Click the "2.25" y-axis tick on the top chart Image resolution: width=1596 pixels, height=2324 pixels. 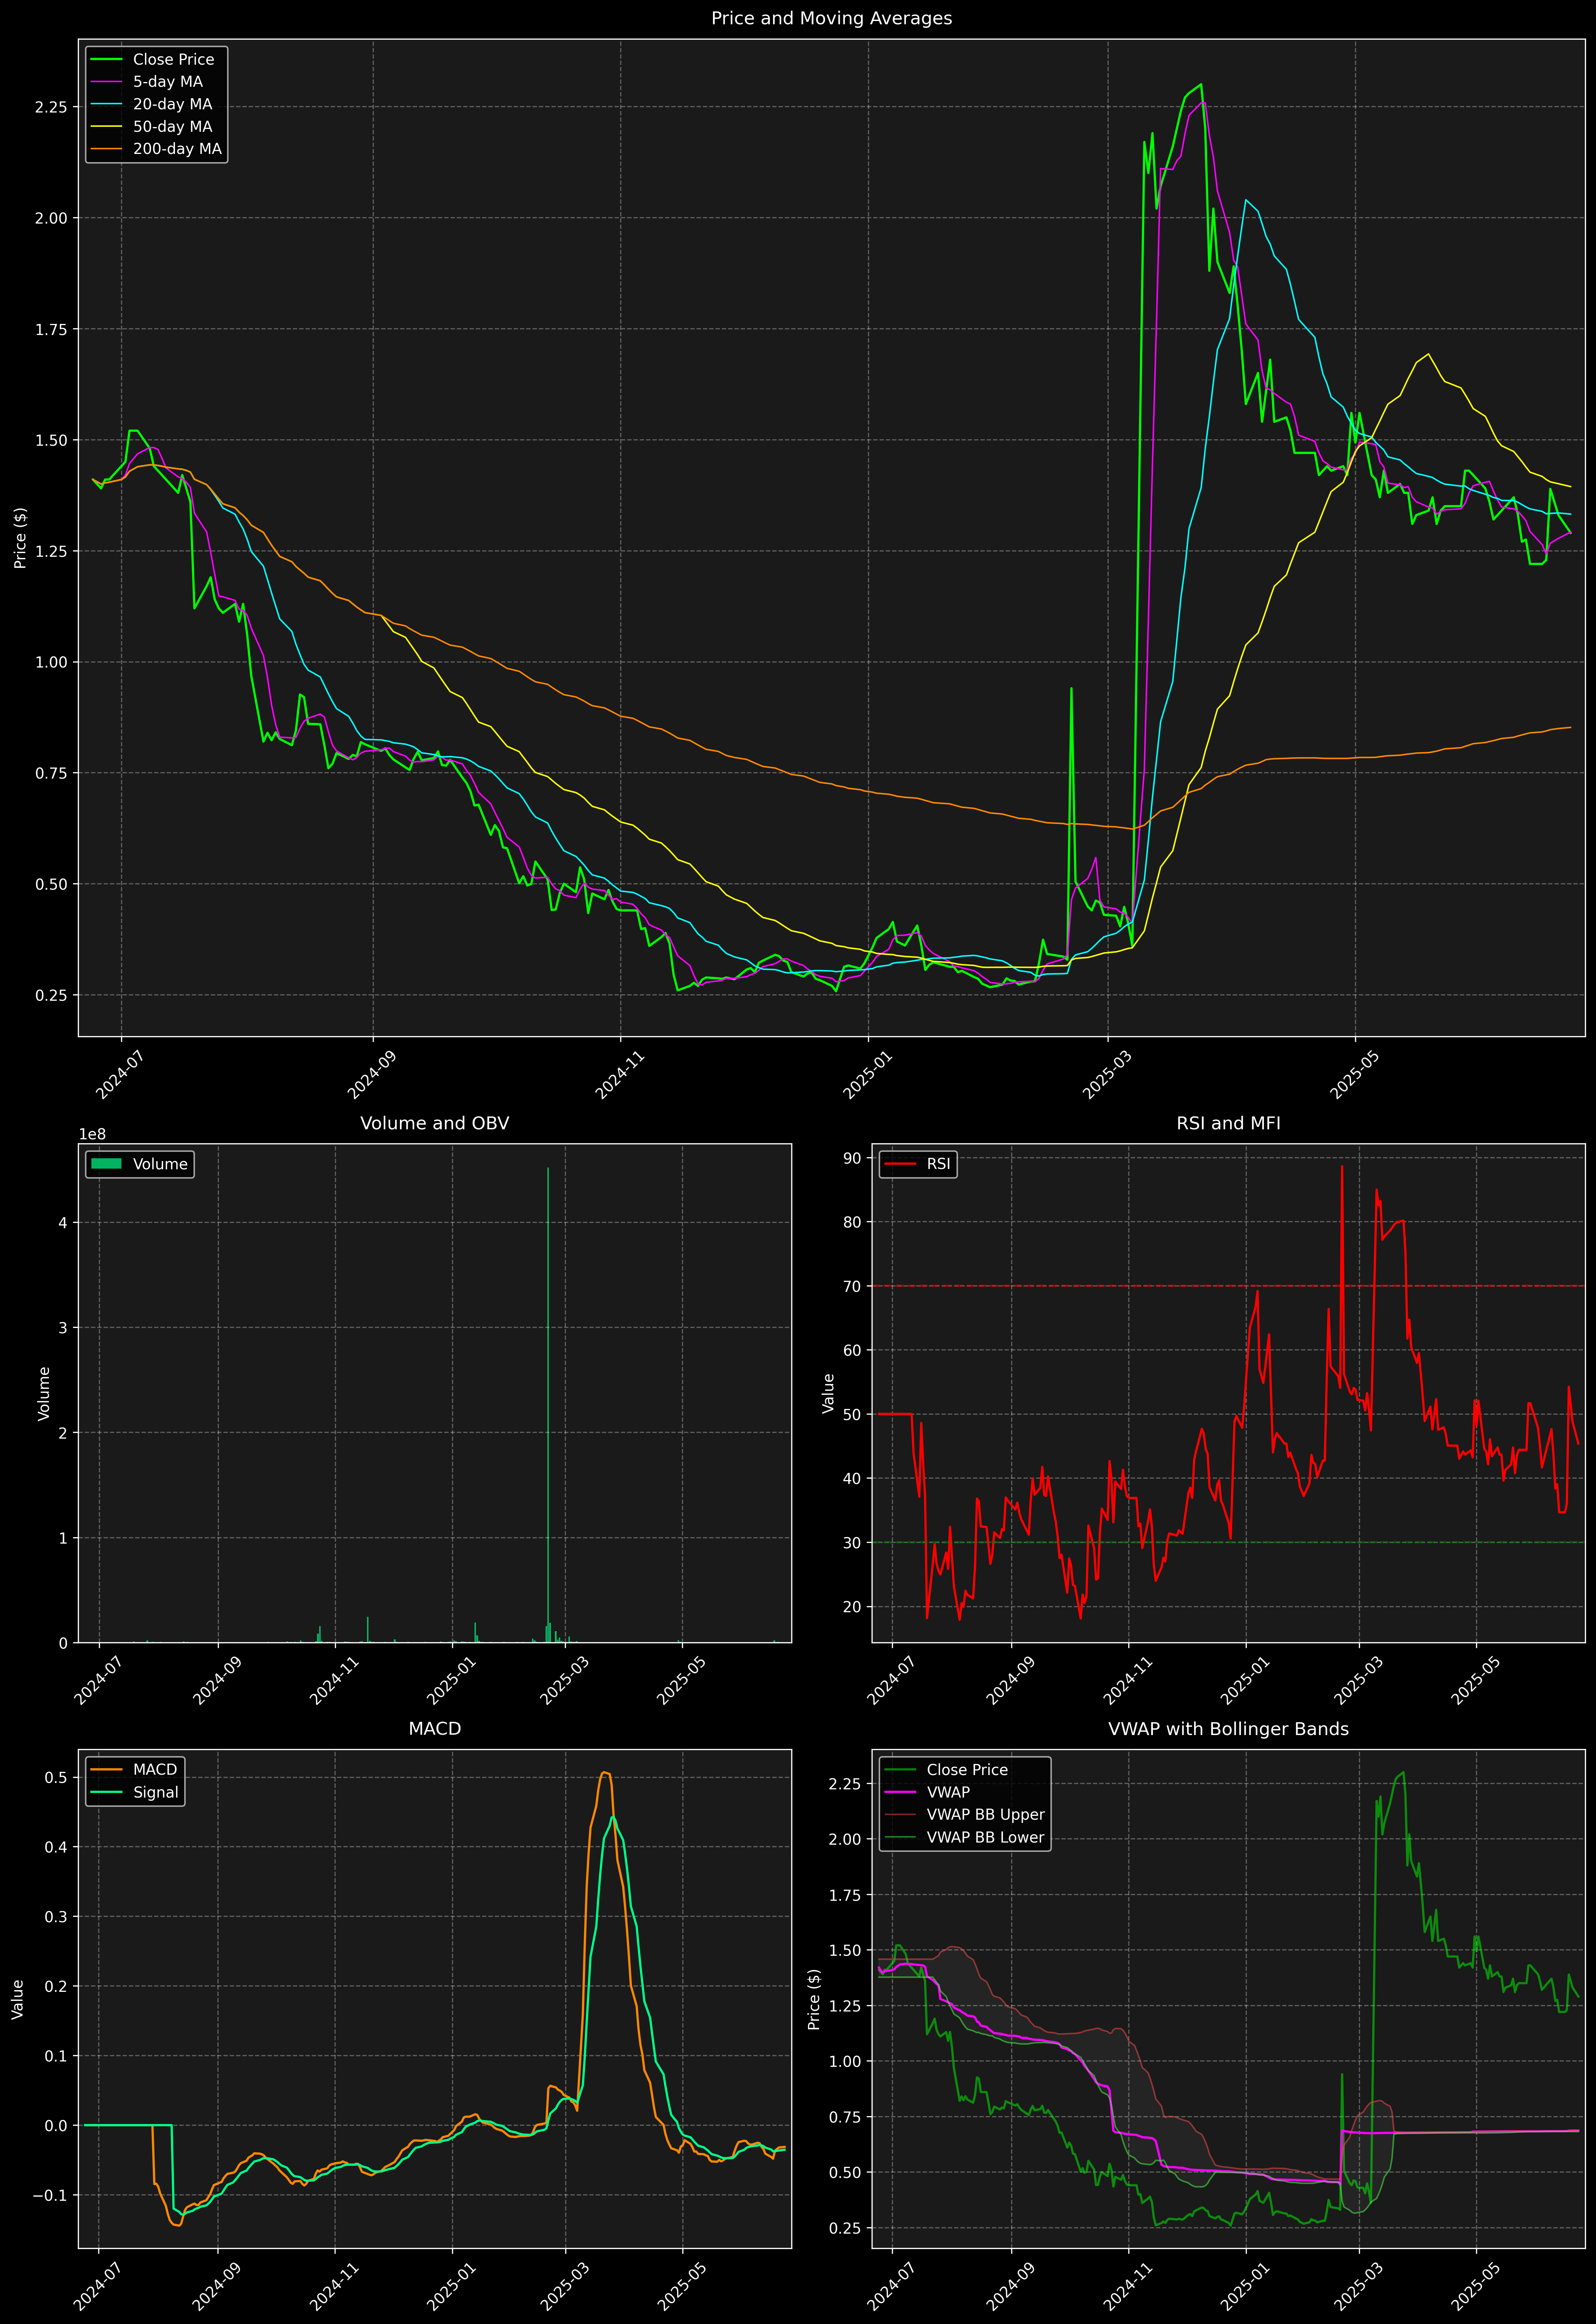click(x=51, y=107)
